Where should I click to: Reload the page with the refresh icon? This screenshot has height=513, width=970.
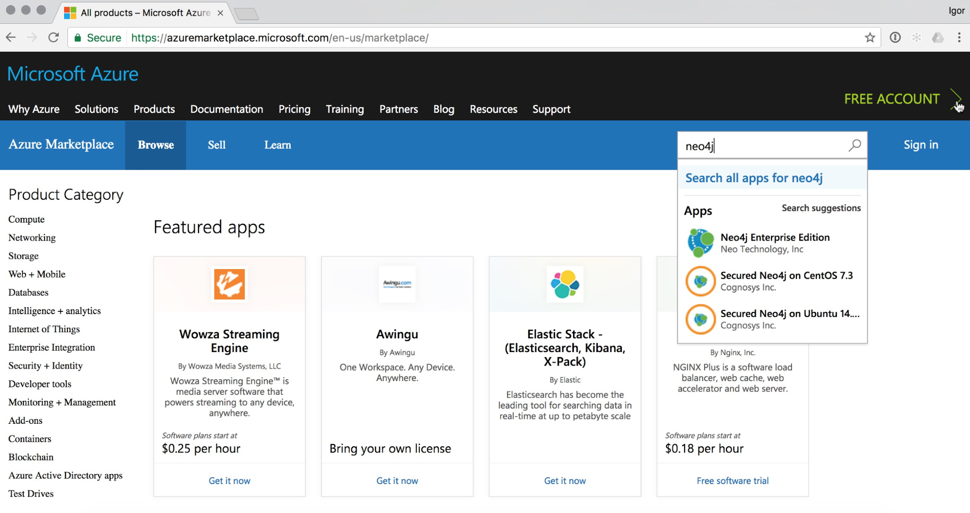coord(53,37)
